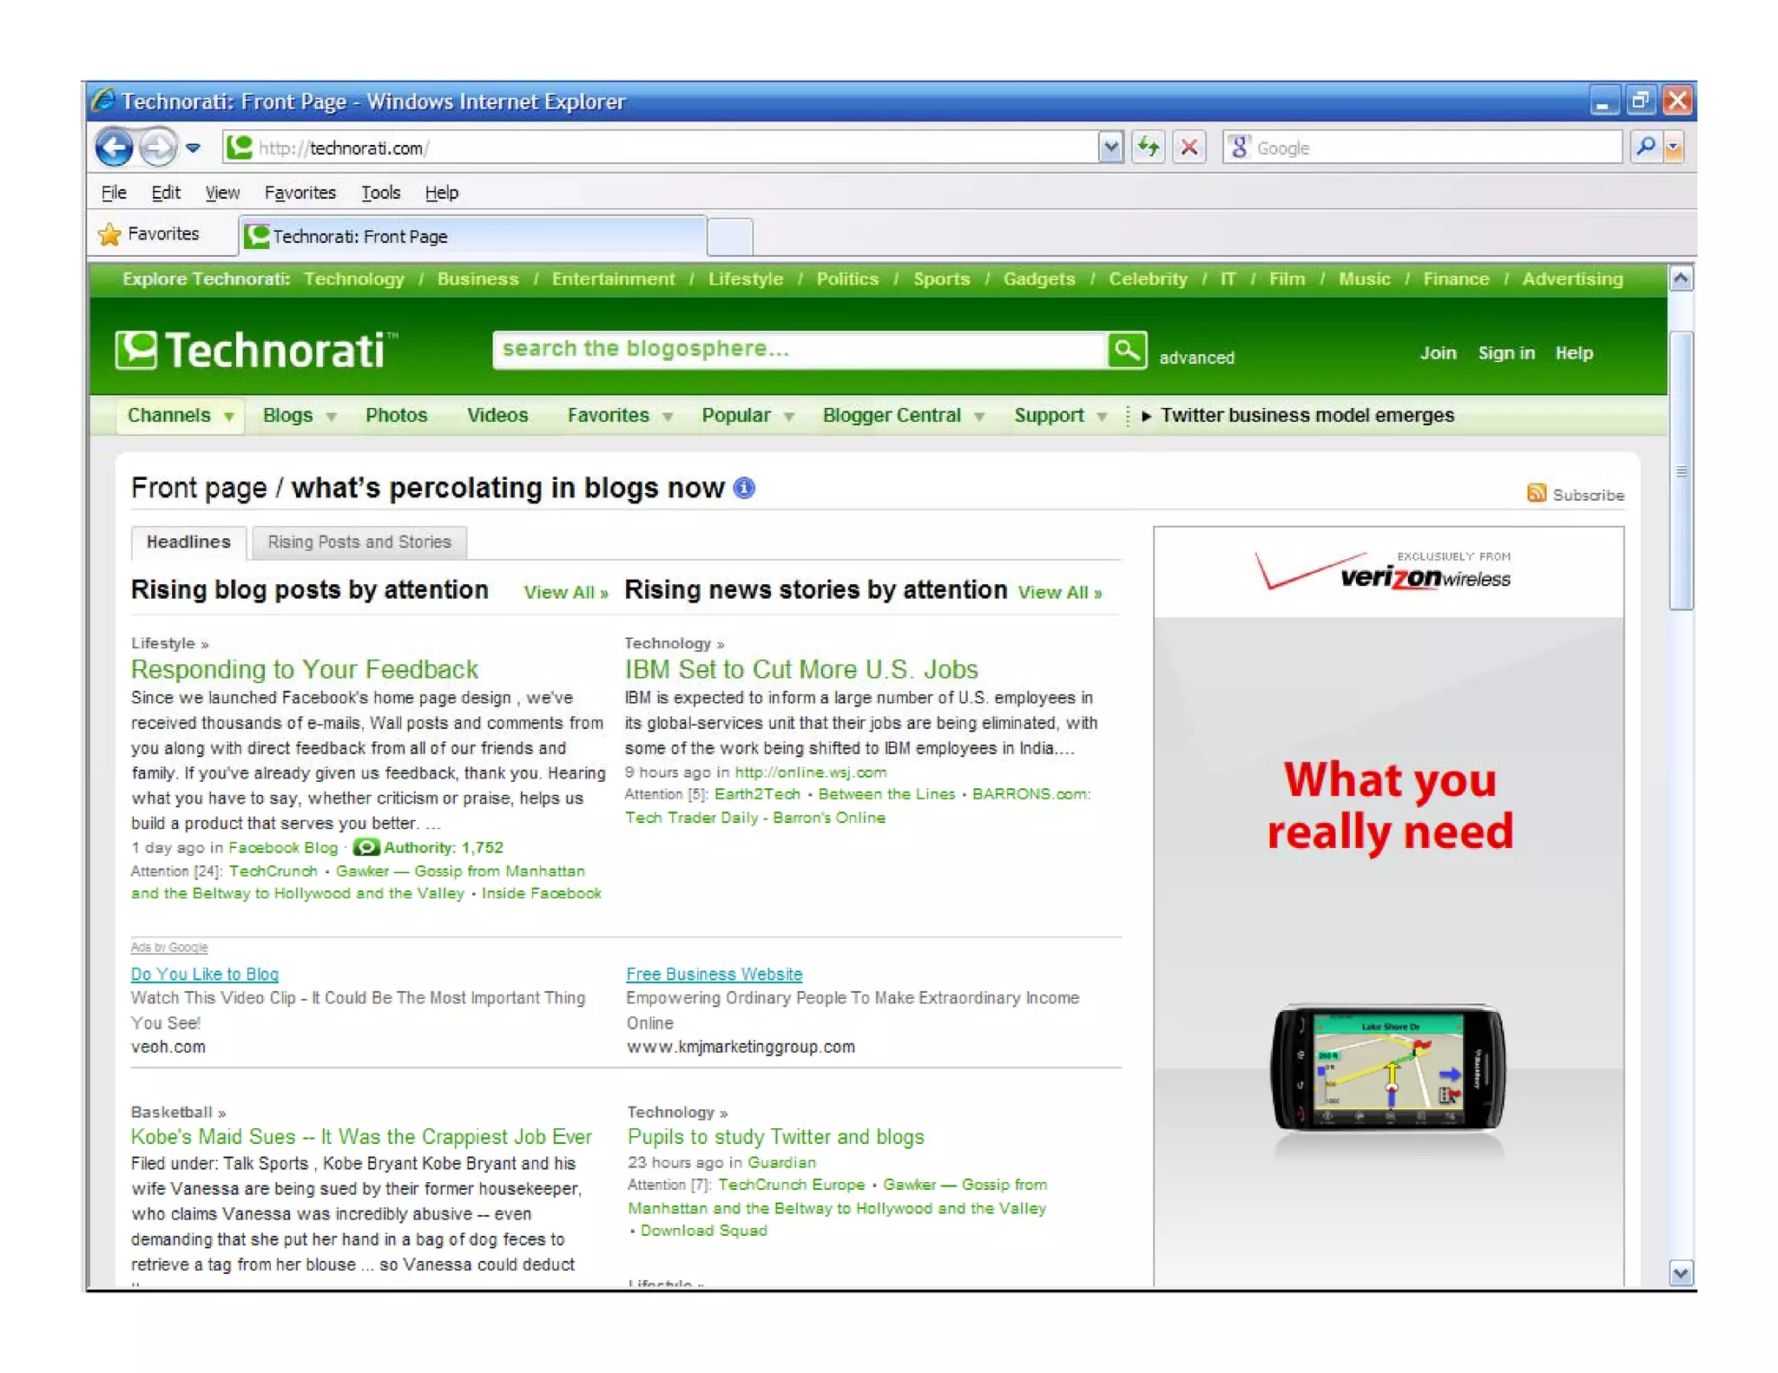
Task: Click the Authority badge icon
Action: (x=365, y=847)
